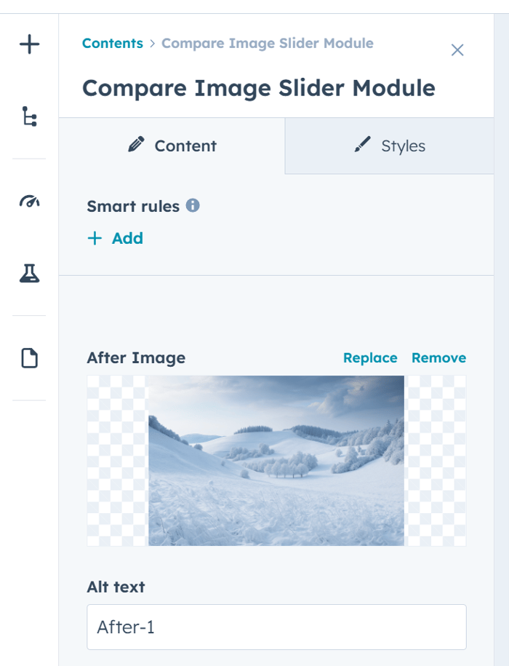
Task: Click the paintbrush icon on Styles tab
Action: (363, 144)
